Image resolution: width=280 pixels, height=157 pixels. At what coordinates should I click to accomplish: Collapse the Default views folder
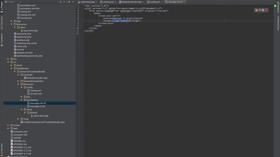click(25, 113)
